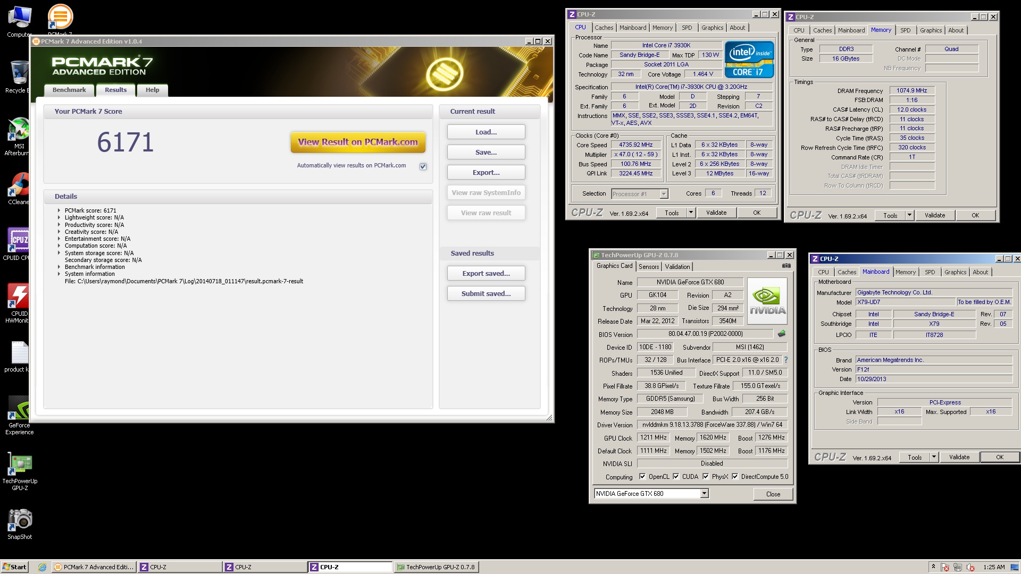Open the Processor #1 selection dropdown
The width and height of the screenshot is (1021, 574).
pos(664,194)
